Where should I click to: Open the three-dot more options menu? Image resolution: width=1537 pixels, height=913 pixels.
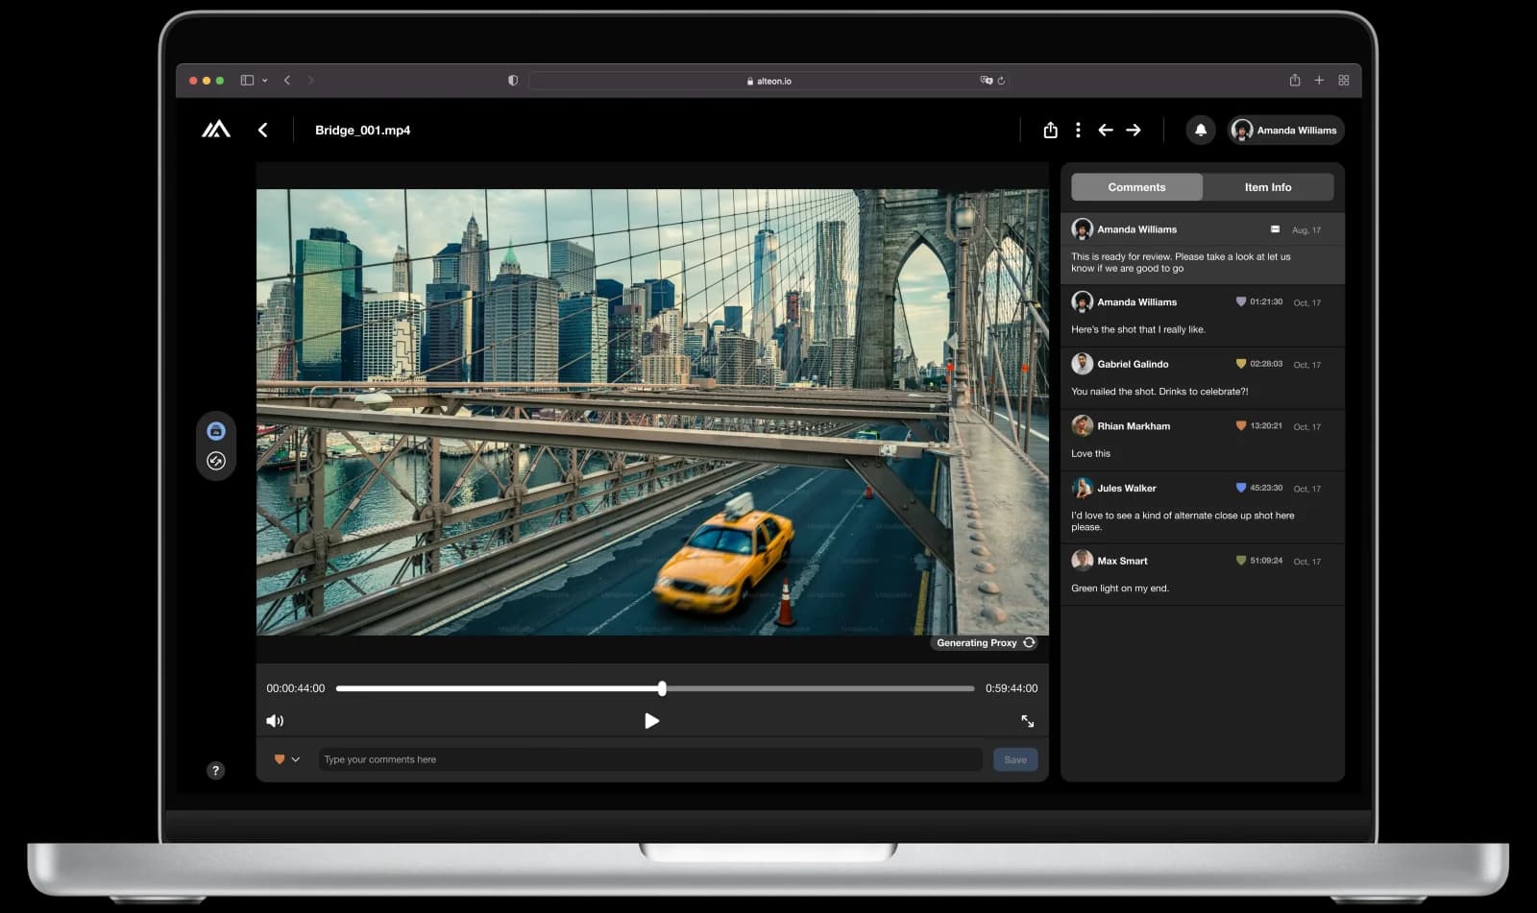pyautogui.click(x=1078, y=130)
